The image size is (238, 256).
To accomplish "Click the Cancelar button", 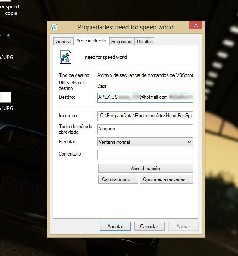I will pyautogui.click(x=149, y=227).
